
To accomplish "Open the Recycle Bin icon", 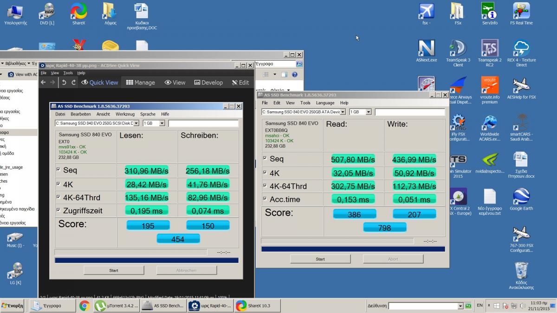I will pyautogui.click(x=521, y=276).
